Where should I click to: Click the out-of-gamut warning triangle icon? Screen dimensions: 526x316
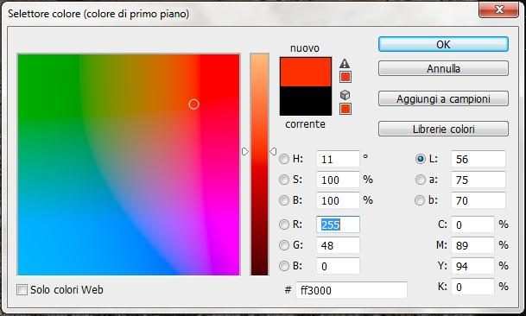click(345, 63)
